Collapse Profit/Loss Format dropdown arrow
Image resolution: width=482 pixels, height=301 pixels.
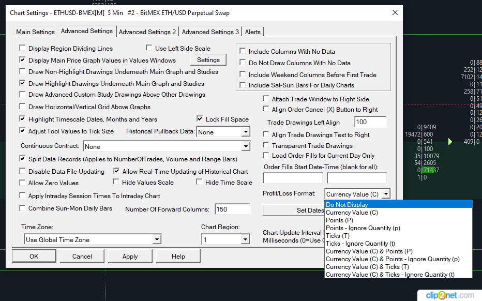385,194
